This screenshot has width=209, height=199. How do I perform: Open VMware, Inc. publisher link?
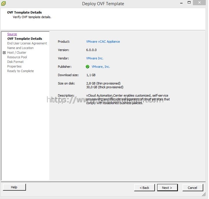(101, 67)
